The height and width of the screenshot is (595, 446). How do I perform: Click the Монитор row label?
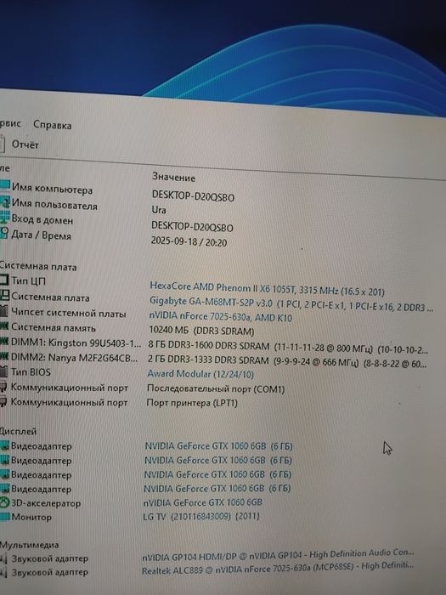[31, 517]
